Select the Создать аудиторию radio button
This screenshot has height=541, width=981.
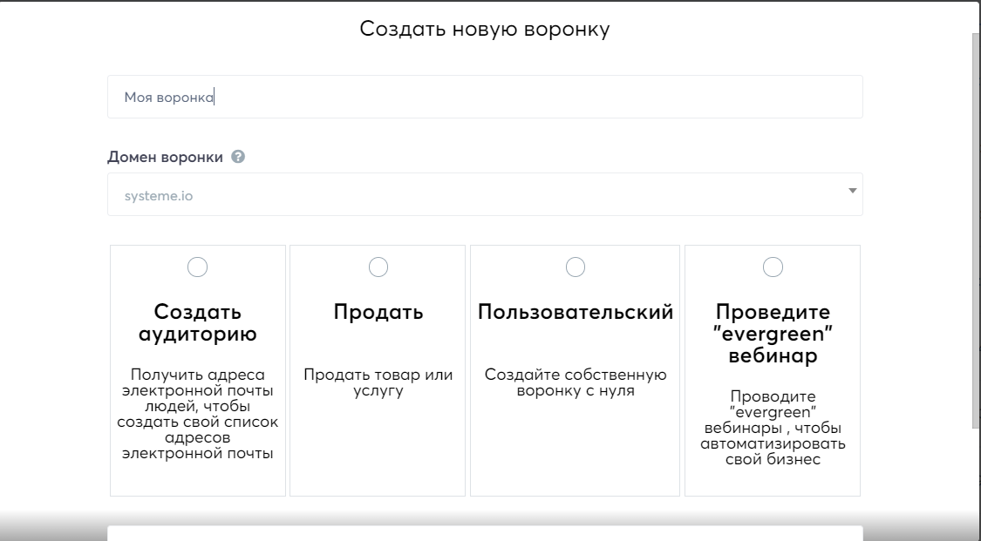(198, 267)
